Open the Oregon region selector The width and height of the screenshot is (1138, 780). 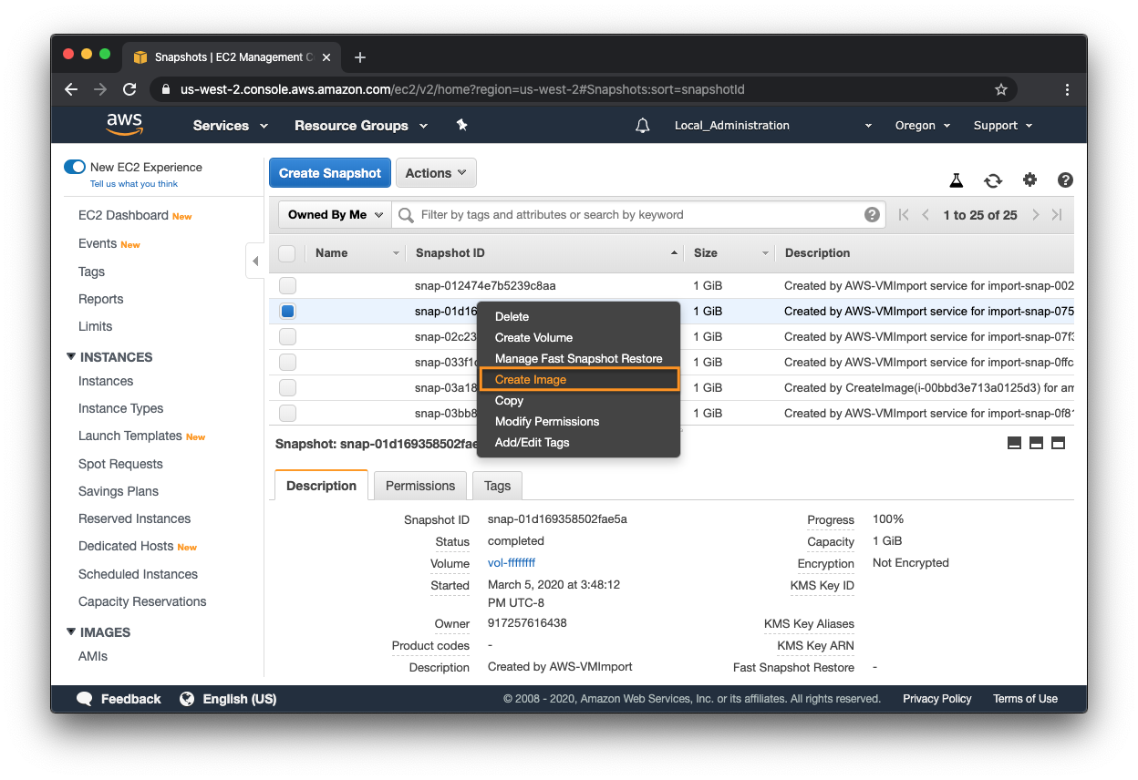point(922,126)
